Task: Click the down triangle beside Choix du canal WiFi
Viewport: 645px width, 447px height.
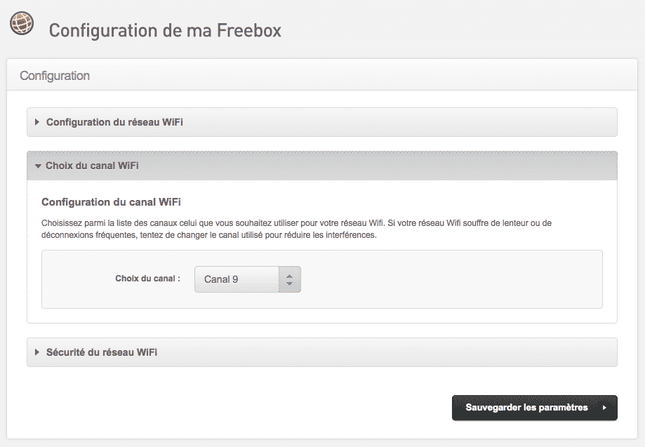Action: 37,166
